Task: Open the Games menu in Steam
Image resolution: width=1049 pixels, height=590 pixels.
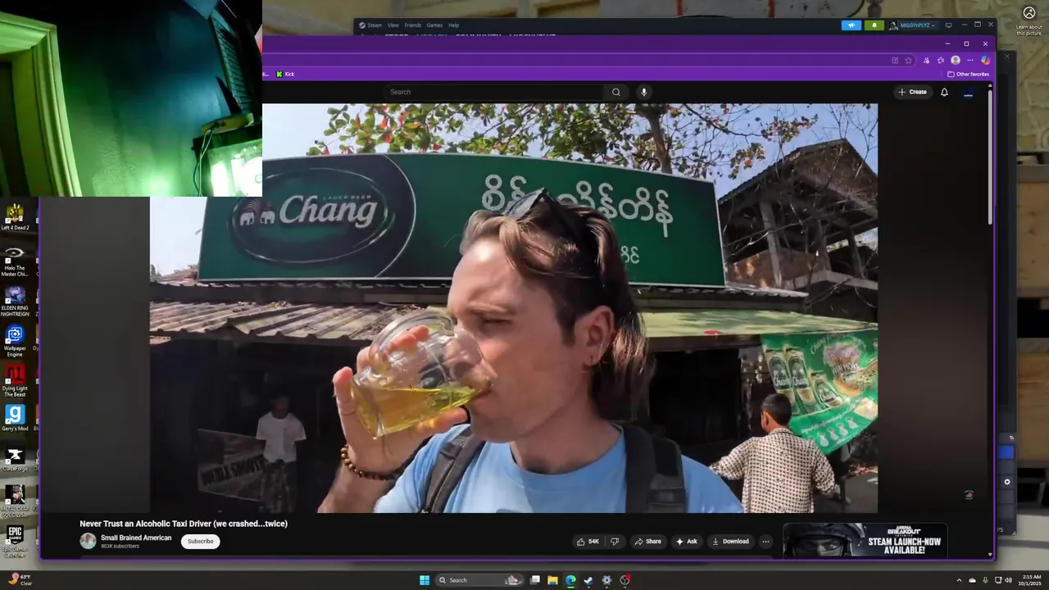Action: (434, 25)
